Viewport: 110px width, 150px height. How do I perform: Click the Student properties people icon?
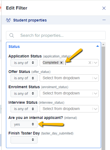point(8,20)
